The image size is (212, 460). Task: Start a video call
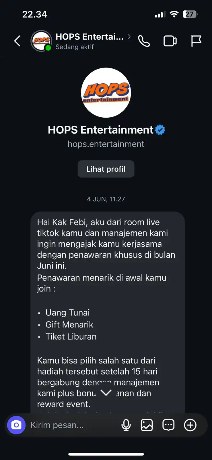170,41
